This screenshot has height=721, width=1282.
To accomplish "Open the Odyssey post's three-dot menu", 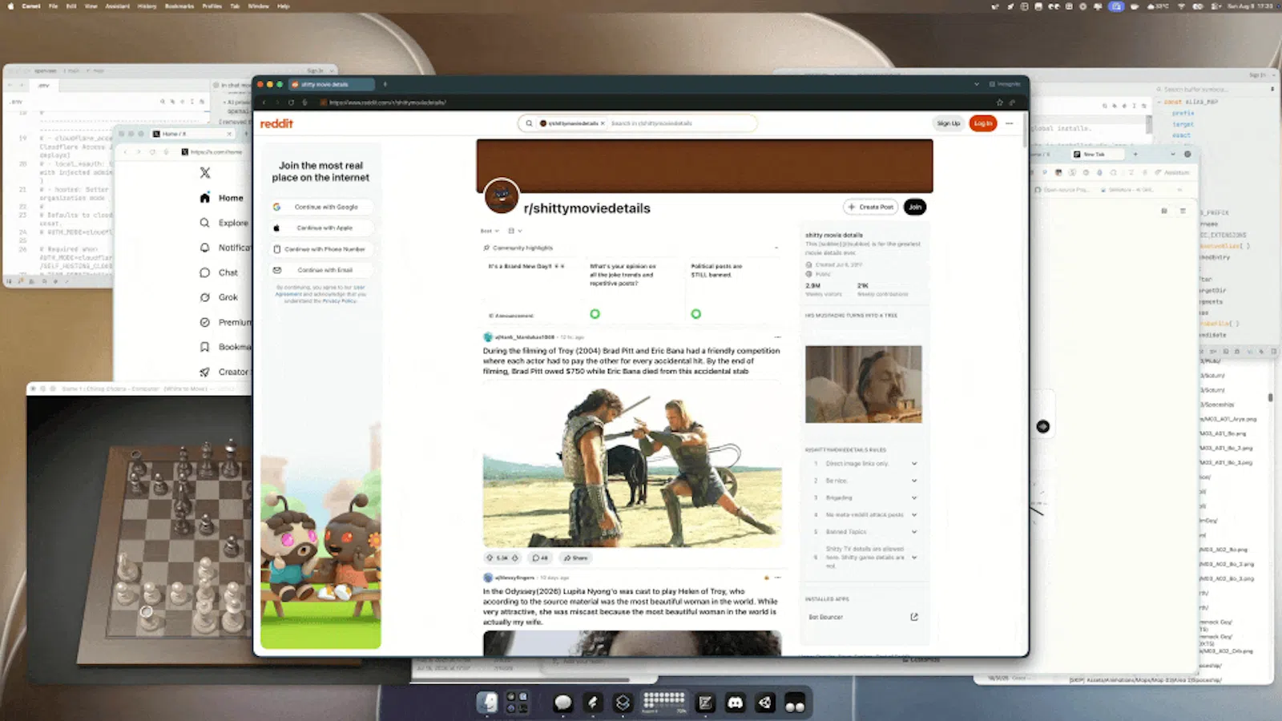I will click(x=777, y=578).
